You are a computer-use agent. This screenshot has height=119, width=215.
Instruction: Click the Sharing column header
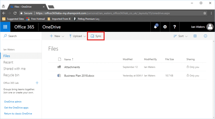point(190,59)
